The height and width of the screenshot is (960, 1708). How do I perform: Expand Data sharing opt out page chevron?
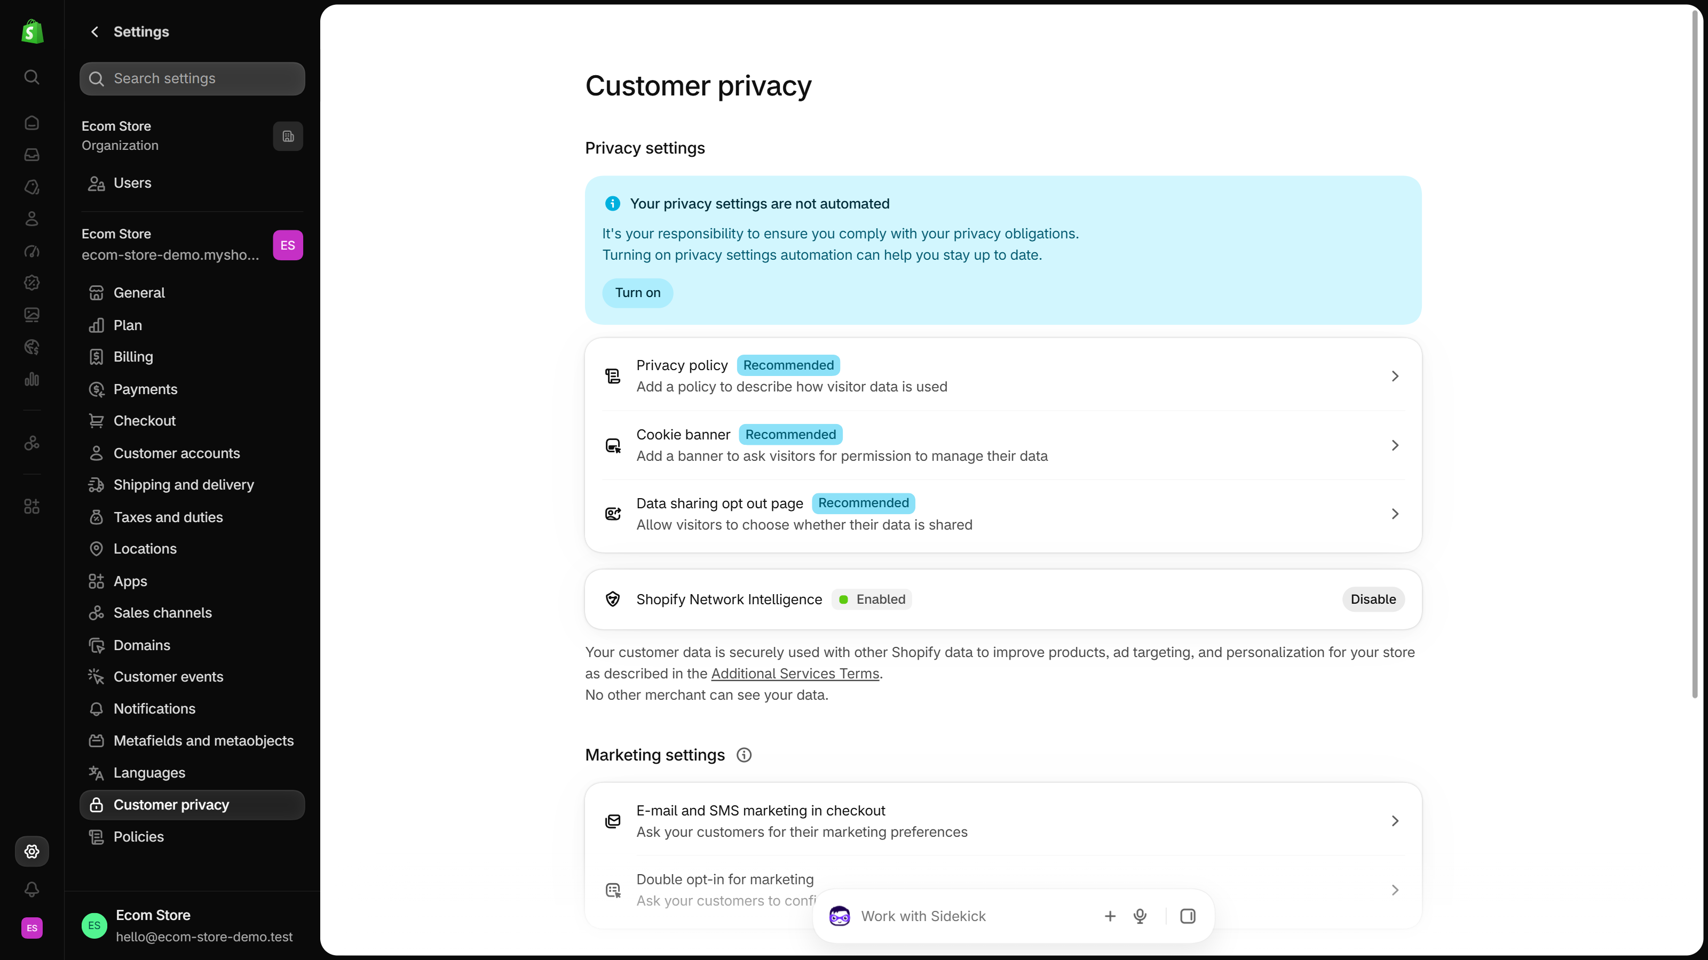pos(1395,514)
